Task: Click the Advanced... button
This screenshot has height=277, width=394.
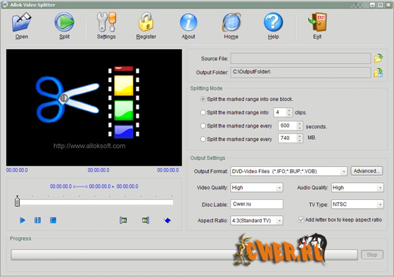Action: pyautogui.click(x=367, y=171)
